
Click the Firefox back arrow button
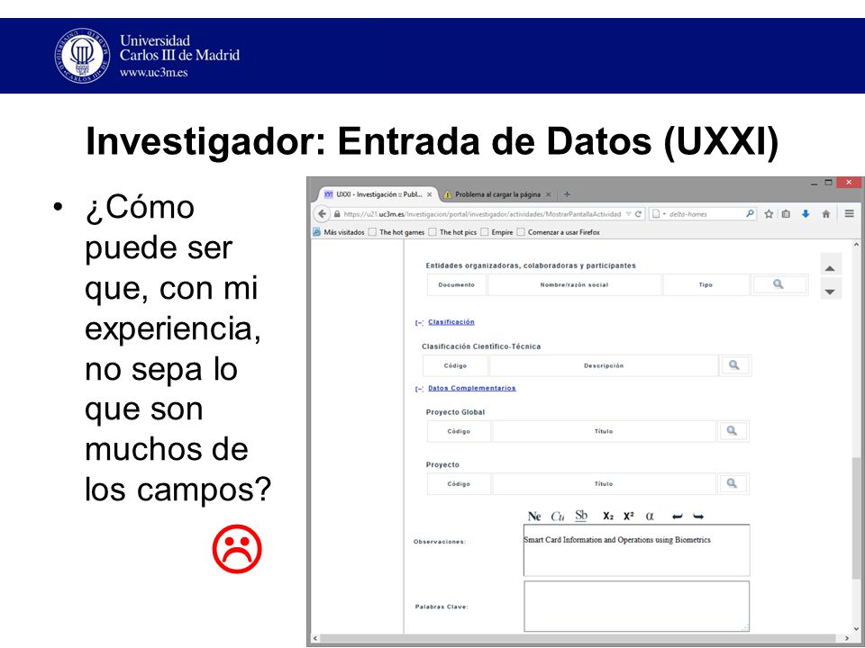click(323, 214)
